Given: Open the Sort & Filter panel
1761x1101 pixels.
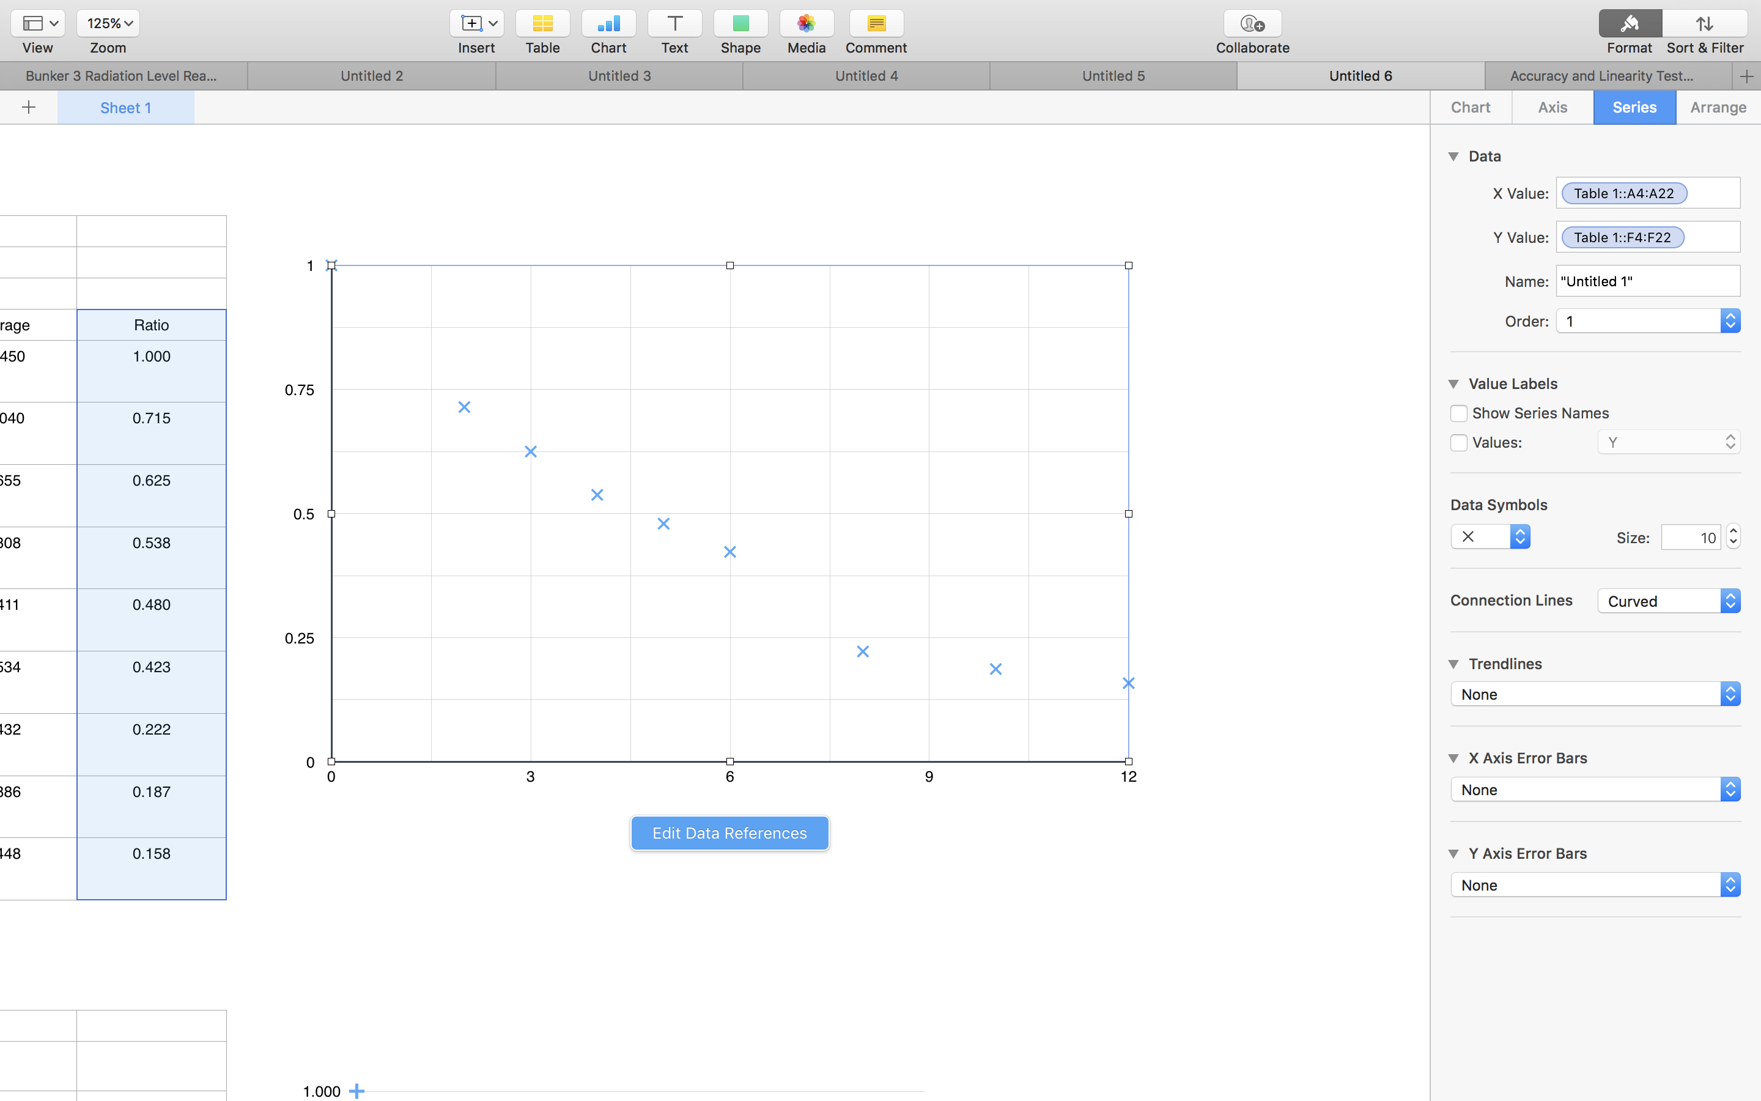Looking at the screenshot, I should pos(1704,24).
